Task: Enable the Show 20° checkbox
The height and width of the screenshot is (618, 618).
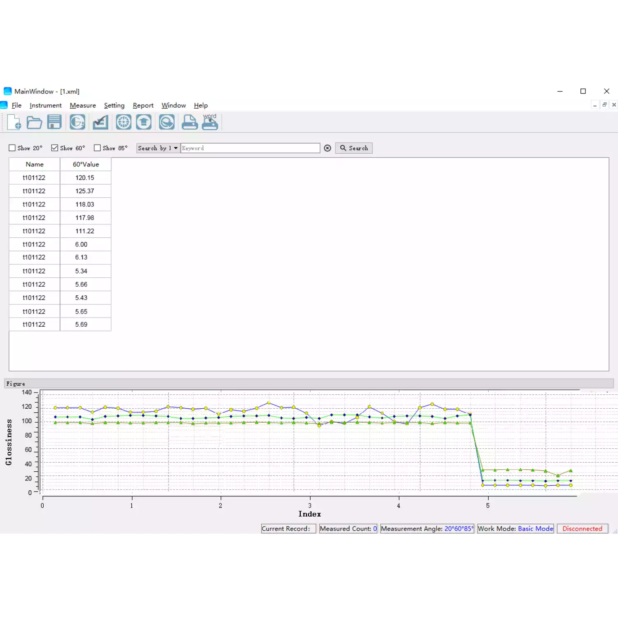Action: (x=12, y=148)
